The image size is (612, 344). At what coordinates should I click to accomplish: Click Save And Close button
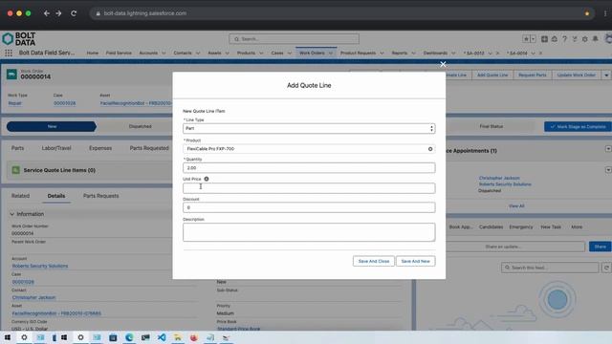374,261
